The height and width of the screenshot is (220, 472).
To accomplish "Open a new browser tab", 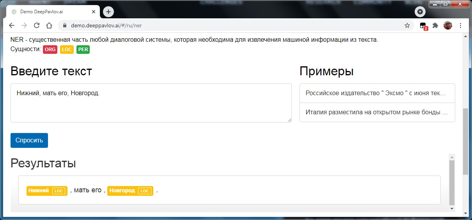I will pos(108,12).
